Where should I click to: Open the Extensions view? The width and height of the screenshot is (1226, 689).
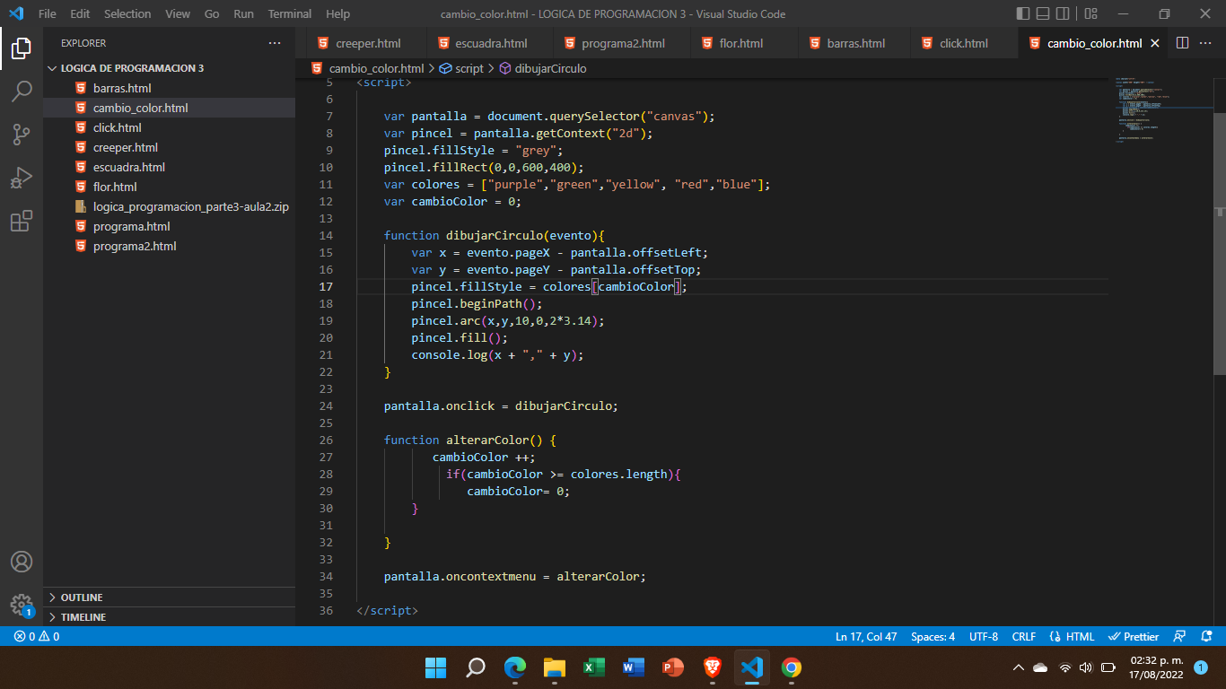click(x=22, y=221)
